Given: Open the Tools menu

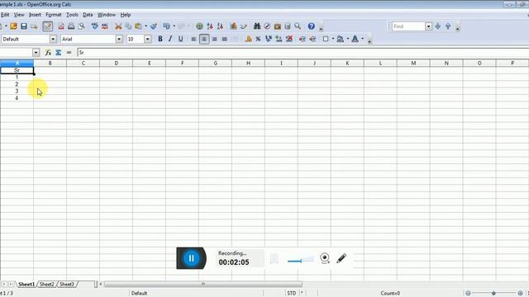Looking at the screenshot, I should [x=72, y=15].
